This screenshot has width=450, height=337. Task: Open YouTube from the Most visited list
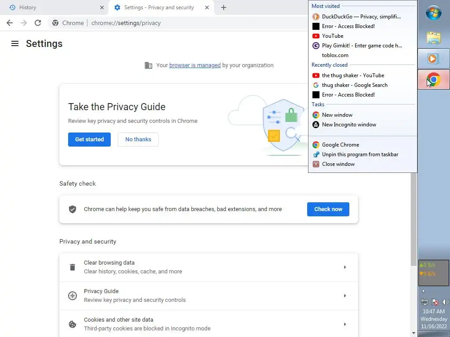click(x=363, y=36)
